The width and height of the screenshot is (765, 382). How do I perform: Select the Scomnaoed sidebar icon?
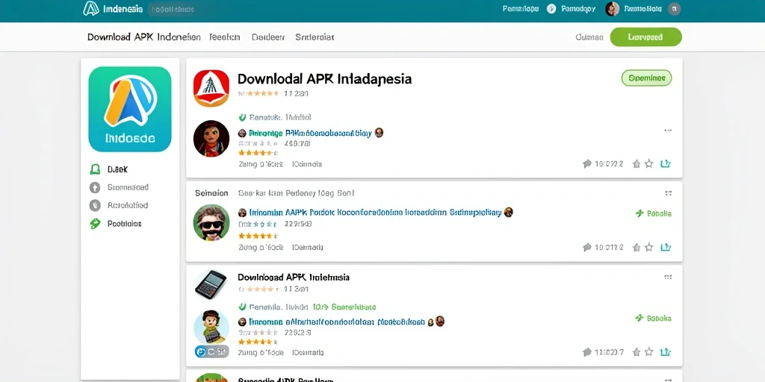point(95,187)
